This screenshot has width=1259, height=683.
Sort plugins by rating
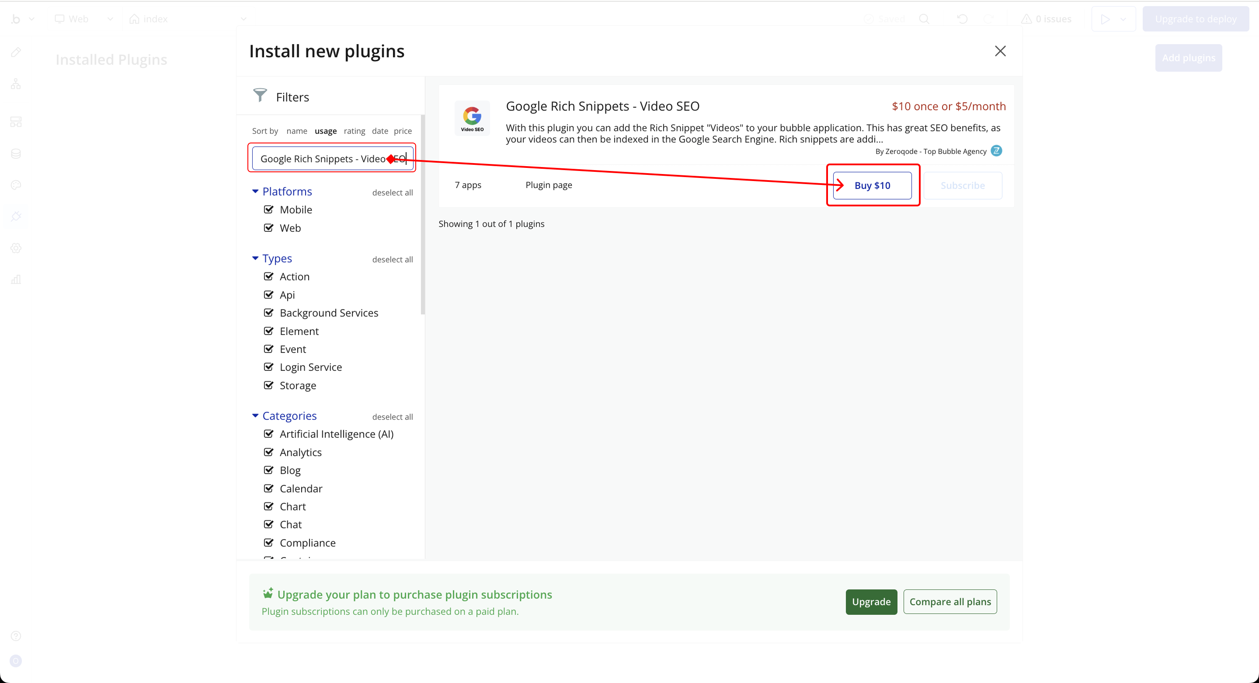[355, 131]
